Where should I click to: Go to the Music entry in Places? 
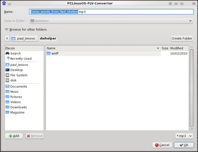pos(15,92)
